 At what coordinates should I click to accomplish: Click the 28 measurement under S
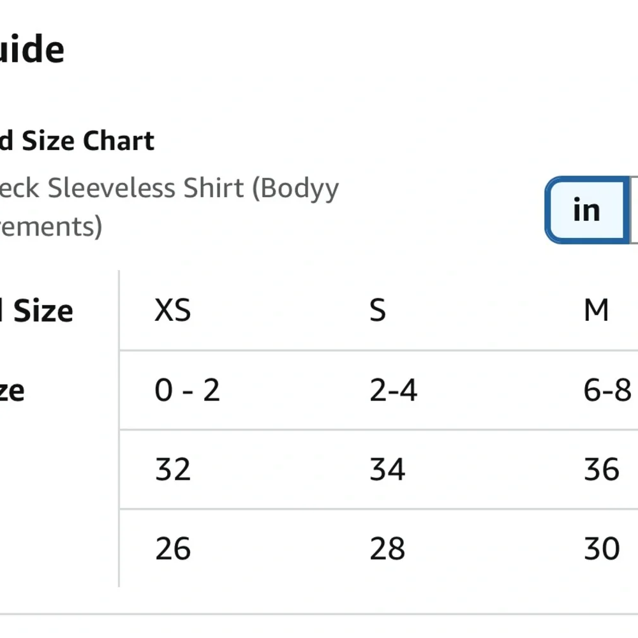pyautogui.click(x=387, y=549)
